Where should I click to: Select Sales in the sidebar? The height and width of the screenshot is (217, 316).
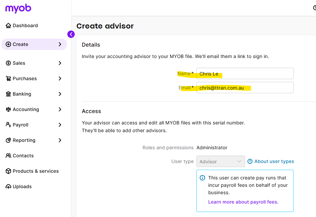[x=19, y=63]
